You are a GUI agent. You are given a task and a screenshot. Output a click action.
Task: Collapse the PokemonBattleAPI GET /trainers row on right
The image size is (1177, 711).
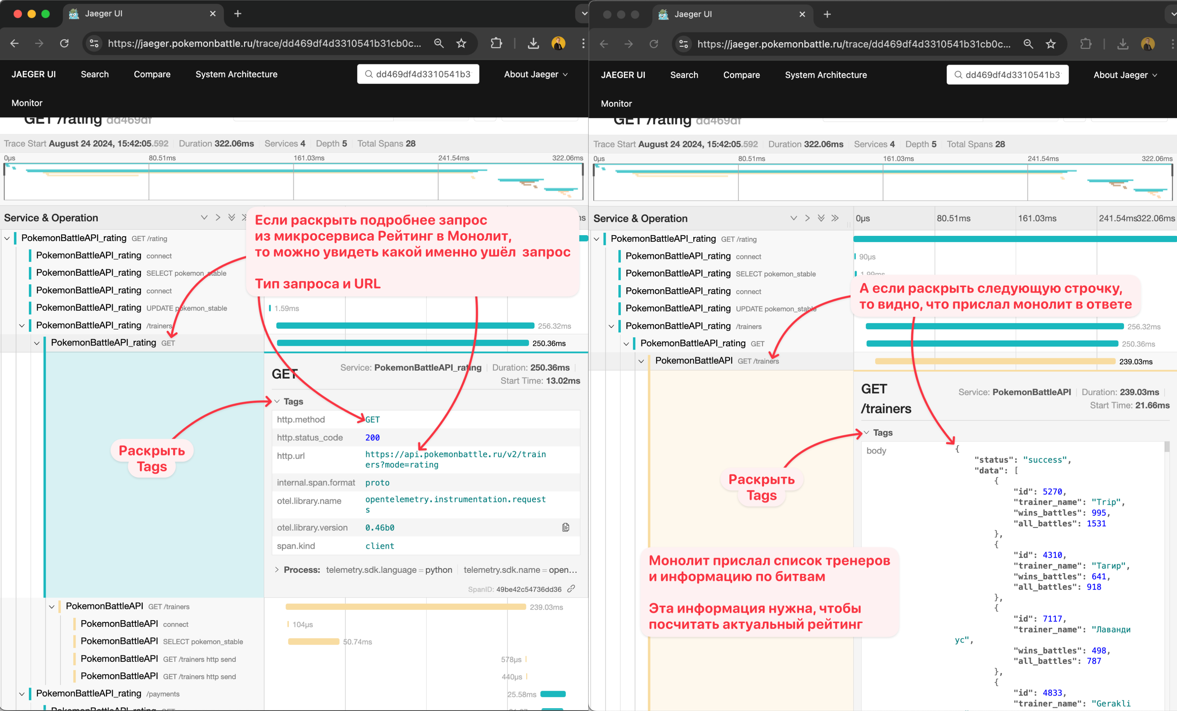(641, 361)
